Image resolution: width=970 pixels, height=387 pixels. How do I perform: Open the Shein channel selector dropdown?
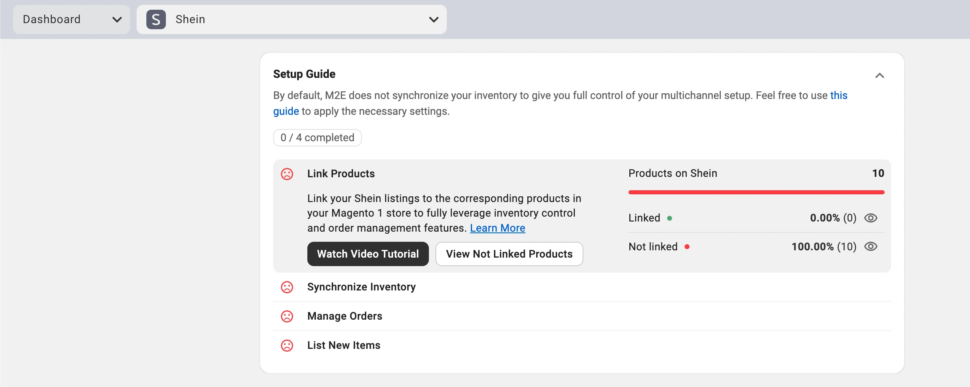(291, 19)
